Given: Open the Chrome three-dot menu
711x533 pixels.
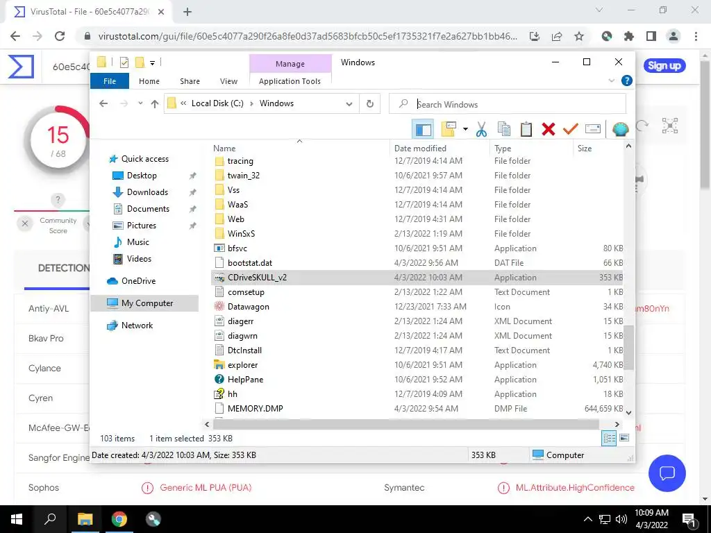Looking at the screenshot, I should 696,36.
